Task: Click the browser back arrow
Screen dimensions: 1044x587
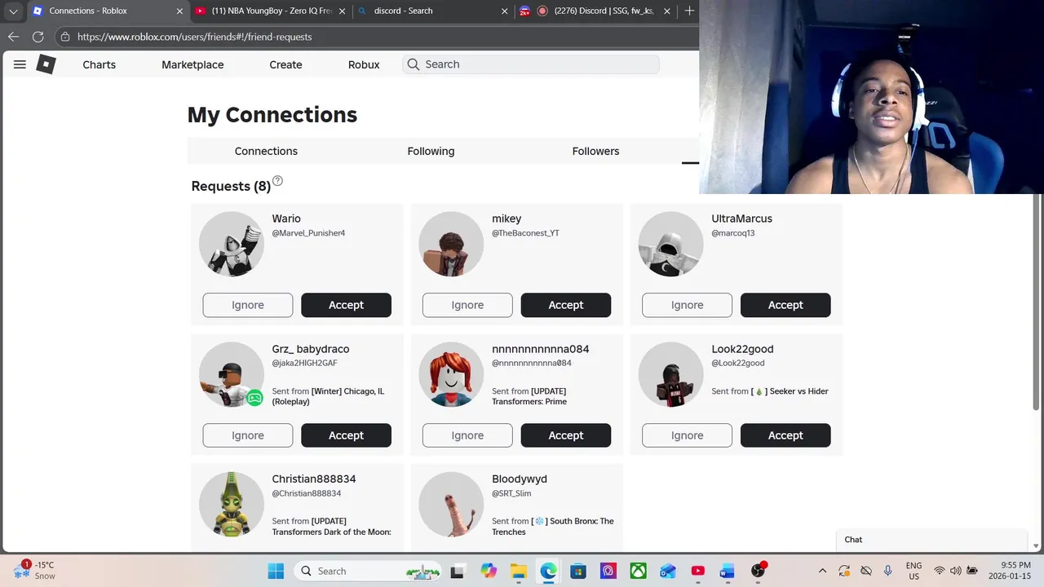Action: point(13,37)
